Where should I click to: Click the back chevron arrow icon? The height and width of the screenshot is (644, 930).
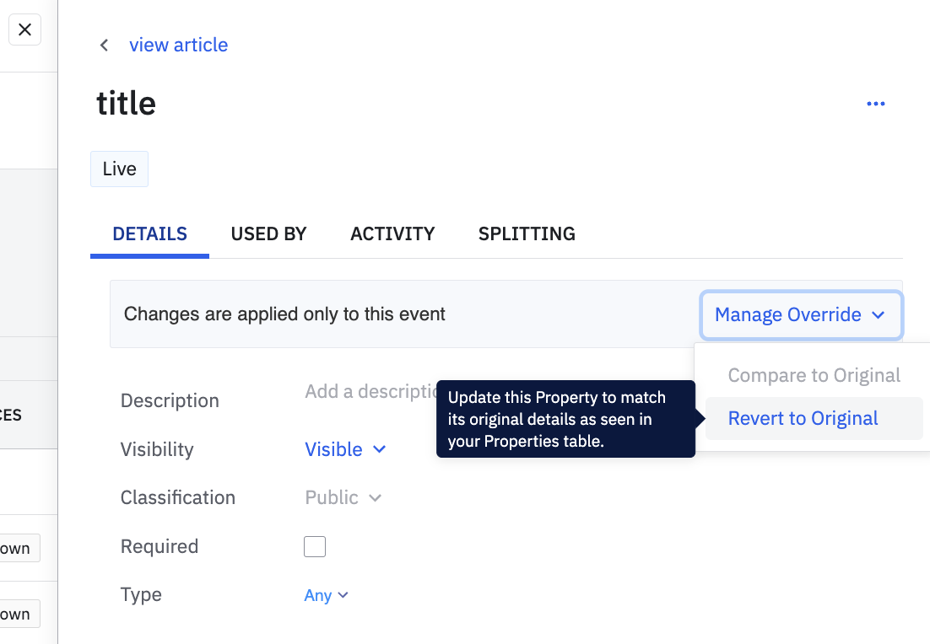coord(104,46)
